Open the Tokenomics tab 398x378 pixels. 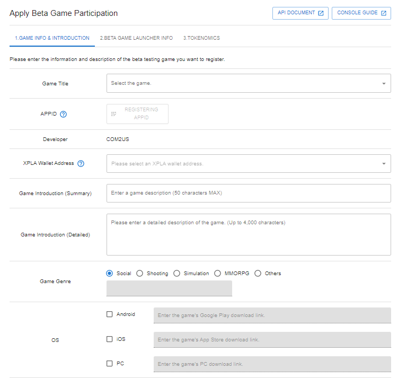[201, 38]
